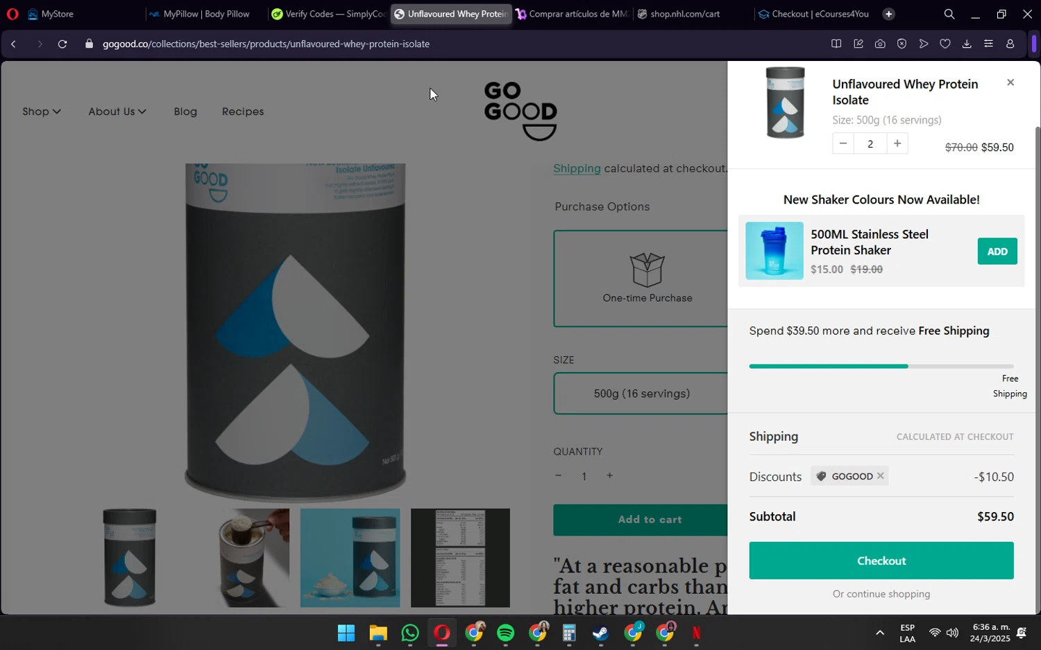This screenshot has height=650, width=1041.
Task: Follow the Shipping link near checkout note
Action: point(577,168)
